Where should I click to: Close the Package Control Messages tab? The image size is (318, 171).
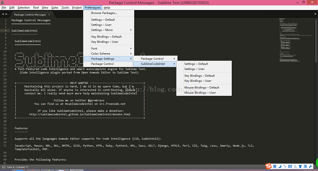(49, 15)
